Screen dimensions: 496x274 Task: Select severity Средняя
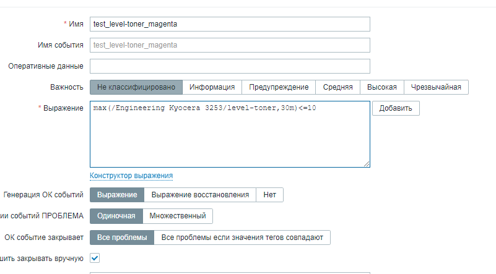pos(337,87)
